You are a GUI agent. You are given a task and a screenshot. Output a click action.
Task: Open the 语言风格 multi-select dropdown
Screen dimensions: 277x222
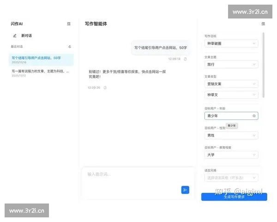coord(231,178)
